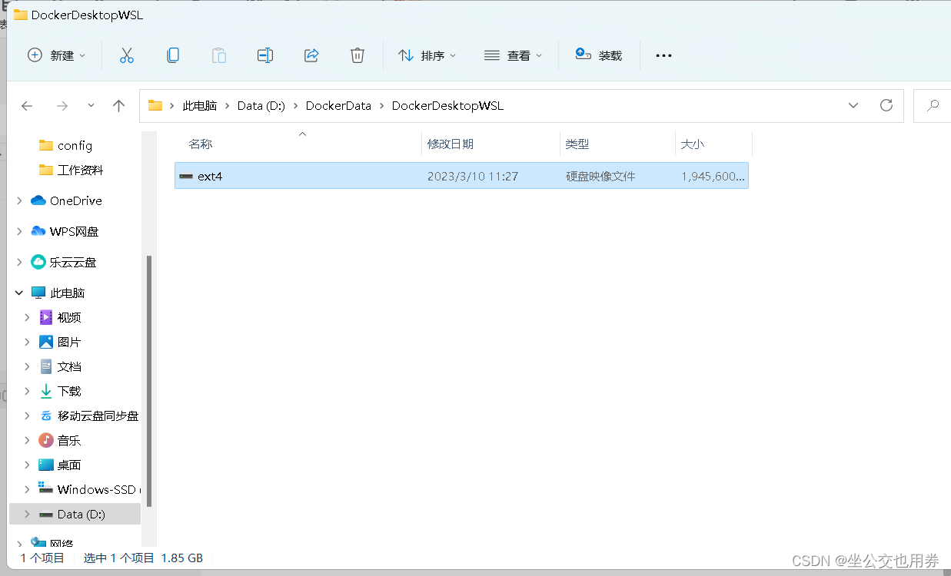Screen dimensions: 951x576
Task: Click the paste icon in the toolbar
Action: [219, 55]
